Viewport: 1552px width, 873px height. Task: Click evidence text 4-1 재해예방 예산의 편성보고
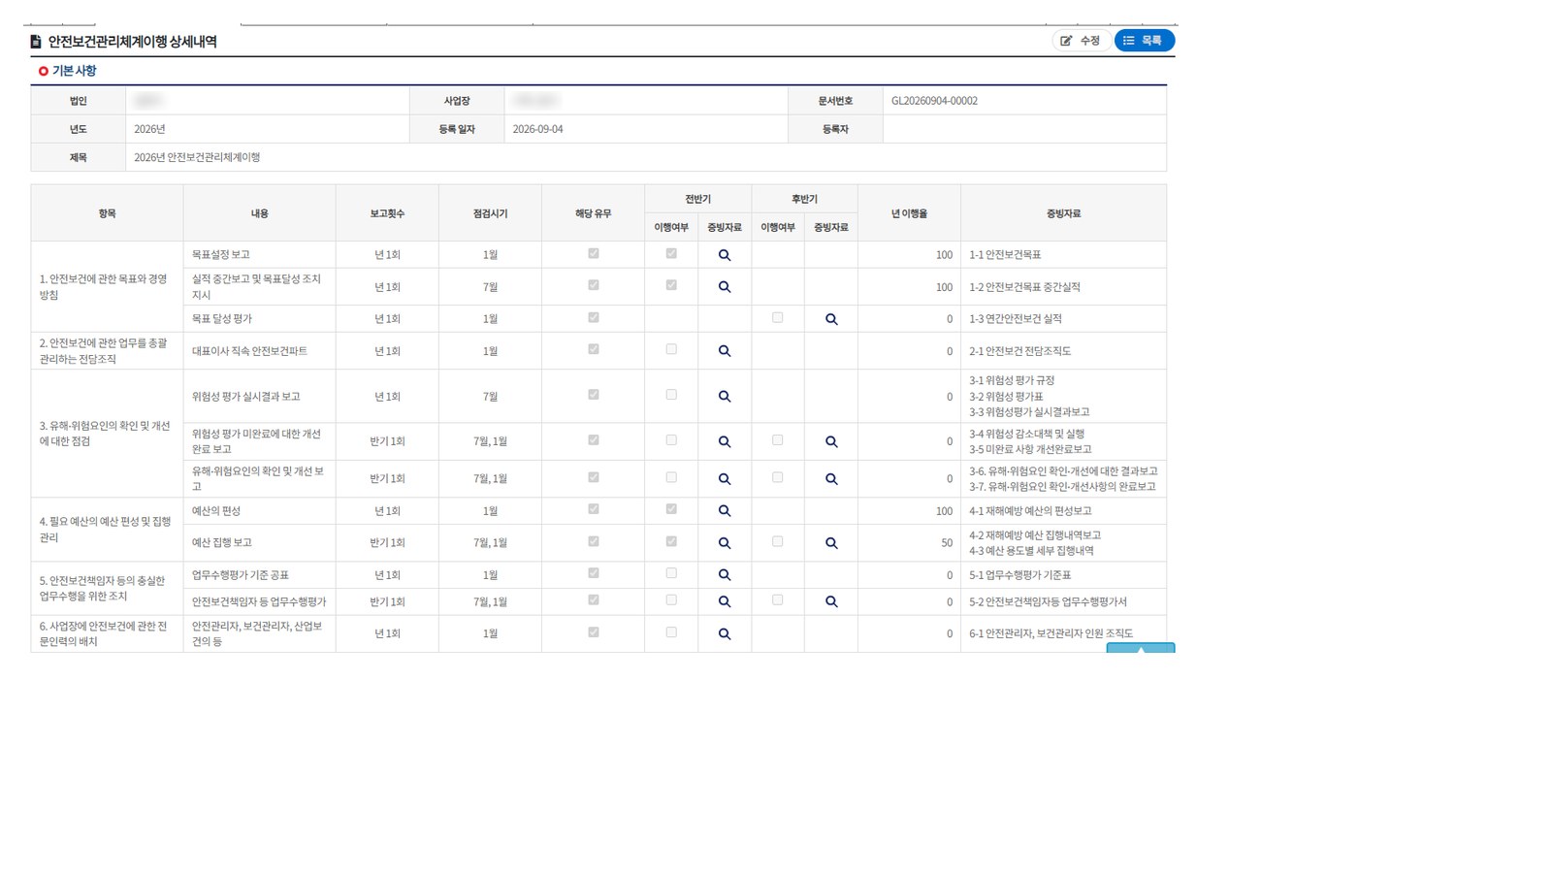[1030, 511]
